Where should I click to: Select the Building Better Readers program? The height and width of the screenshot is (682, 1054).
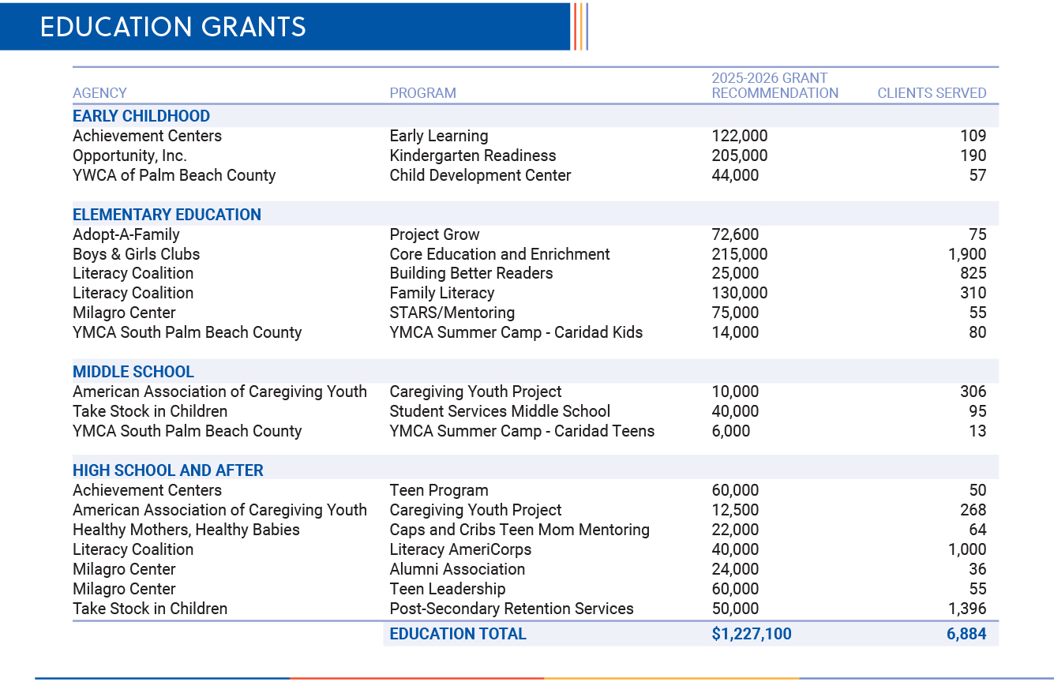tap(471, 273)
